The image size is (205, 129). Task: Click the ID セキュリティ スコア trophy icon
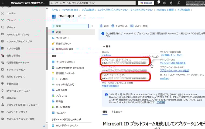tap(2, 90)
